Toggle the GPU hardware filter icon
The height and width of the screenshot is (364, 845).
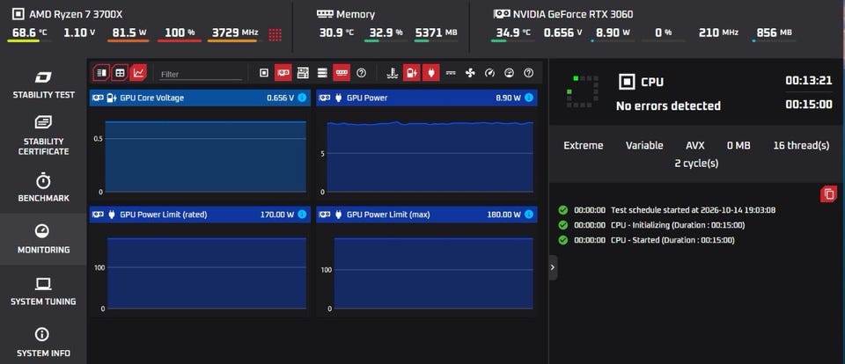click(x=283, y=72)
